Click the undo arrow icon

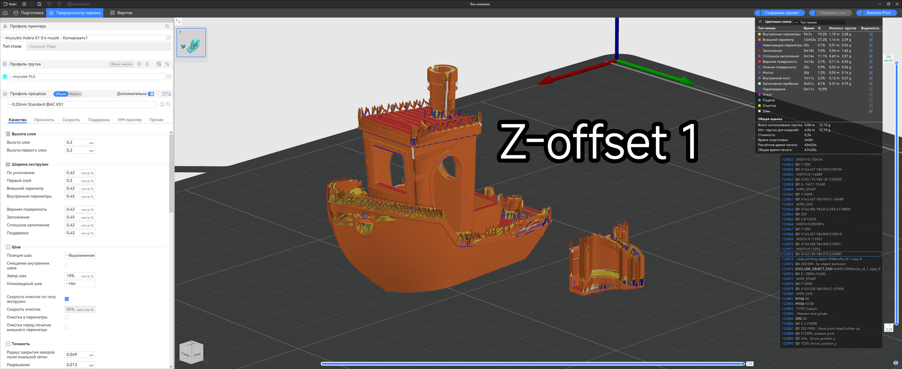pos(49,4)
